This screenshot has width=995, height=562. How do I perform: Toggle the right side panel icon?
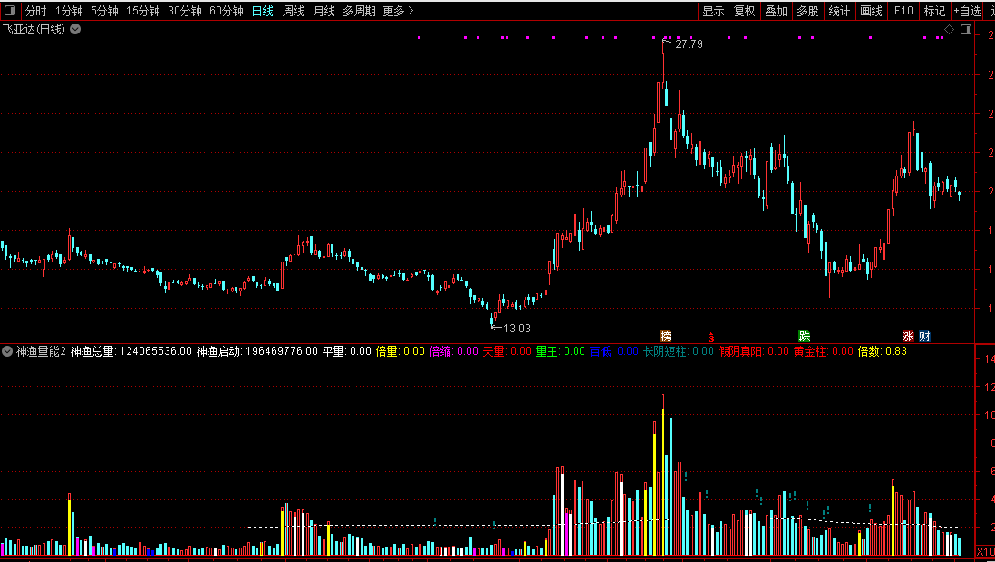pos(966,30)
